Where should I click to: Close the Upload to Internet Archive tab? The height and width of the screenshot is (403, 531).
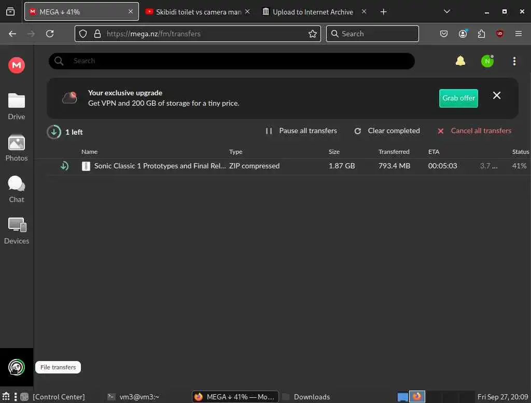[x=364, y=11]
